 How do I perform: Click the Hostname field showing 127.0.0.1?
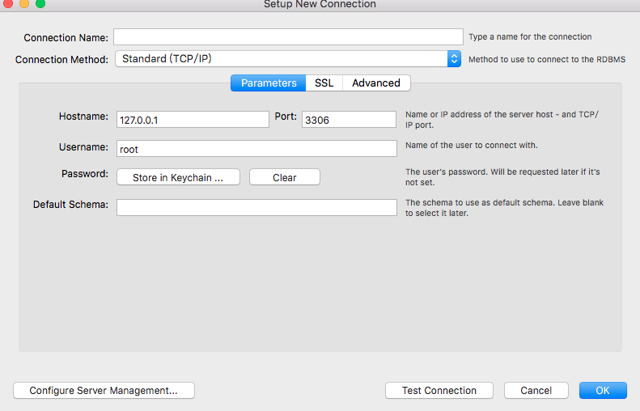click(193, 120)
